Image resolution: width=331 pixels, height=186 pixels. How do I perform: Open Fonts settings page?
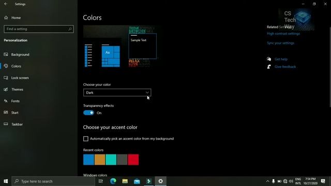point(15,101)
